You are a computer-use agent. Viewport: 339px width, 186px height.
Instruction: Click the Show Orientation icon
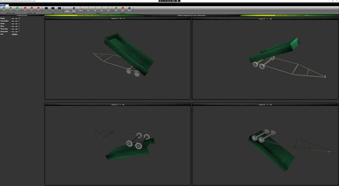67,8
